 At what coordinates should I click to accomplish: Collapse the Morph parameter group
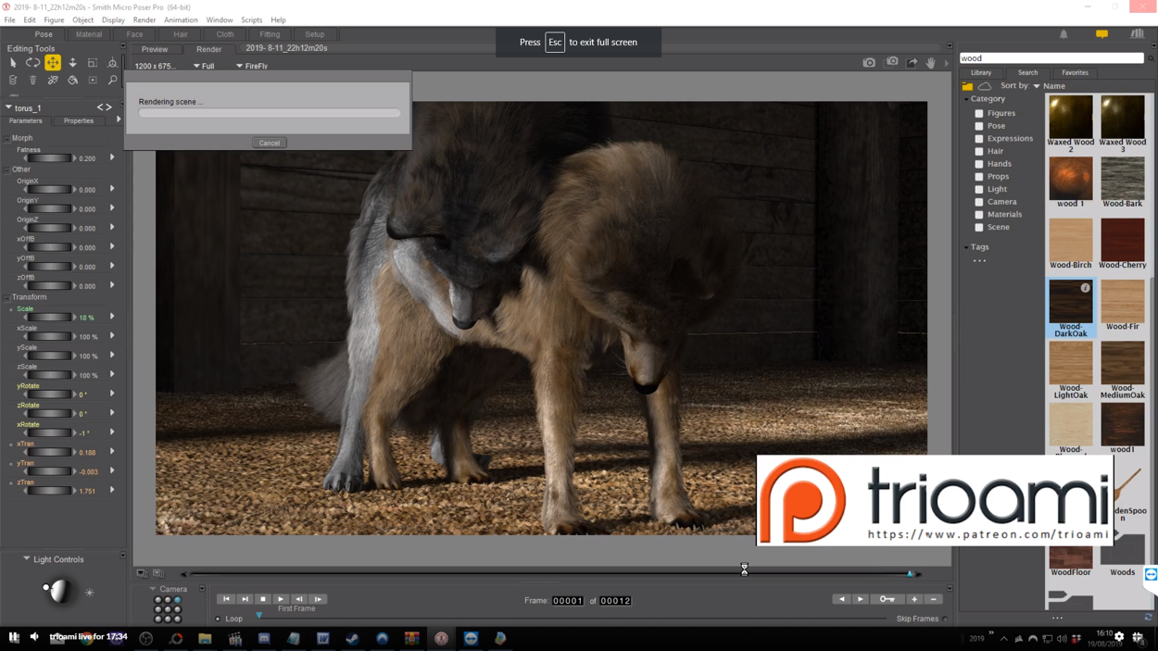[x=7, y=138]
